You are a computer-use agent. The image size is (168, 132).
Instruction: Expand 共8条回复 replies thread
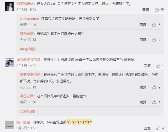28,49
